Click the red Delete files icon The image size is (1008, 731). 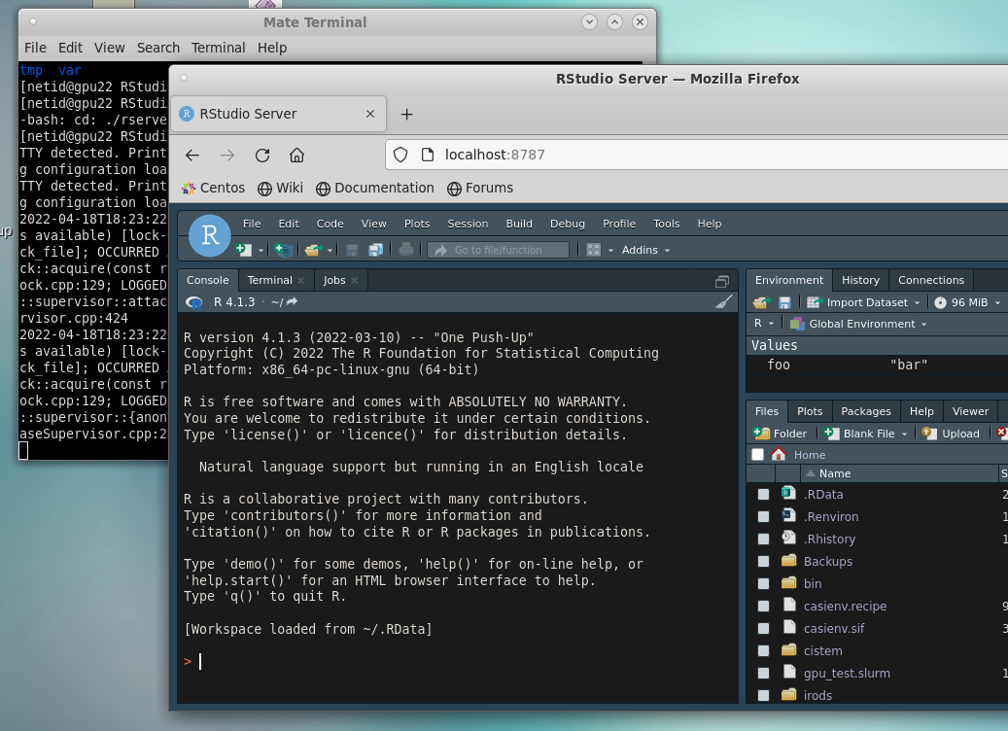coord(1001,434)
